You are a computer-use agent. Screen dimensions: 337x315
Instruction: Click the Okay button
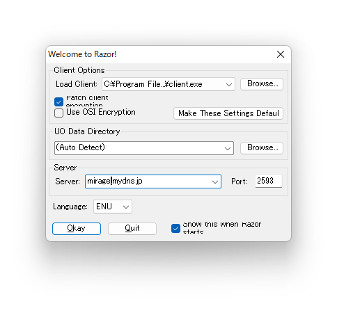[77, 229]
